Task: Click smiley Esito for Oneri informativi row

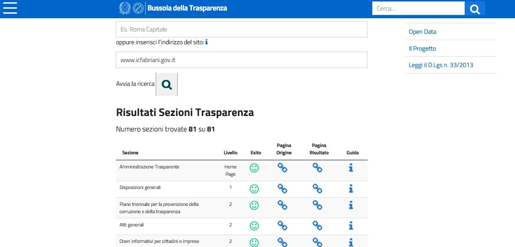Action: pyautogui.click(x=254, y=242)
